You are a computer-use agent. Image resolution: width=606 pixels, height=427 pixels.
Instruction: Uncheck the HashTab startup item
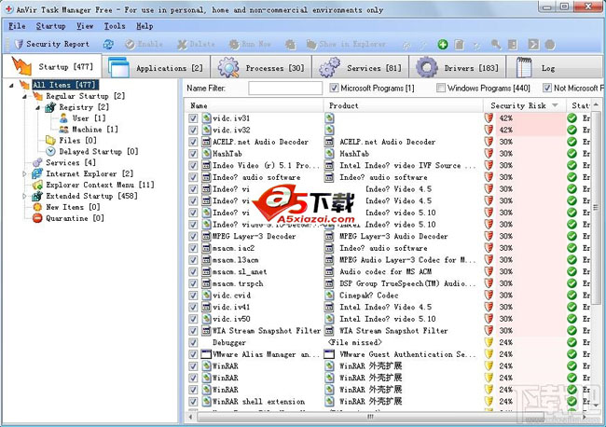pos(193,154)
